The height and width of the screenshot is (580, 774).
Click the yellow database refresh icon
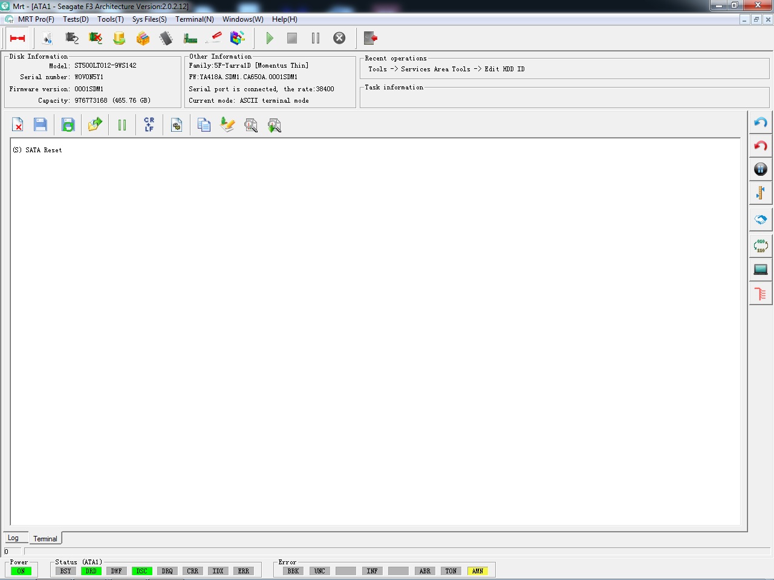click(119, 38)
